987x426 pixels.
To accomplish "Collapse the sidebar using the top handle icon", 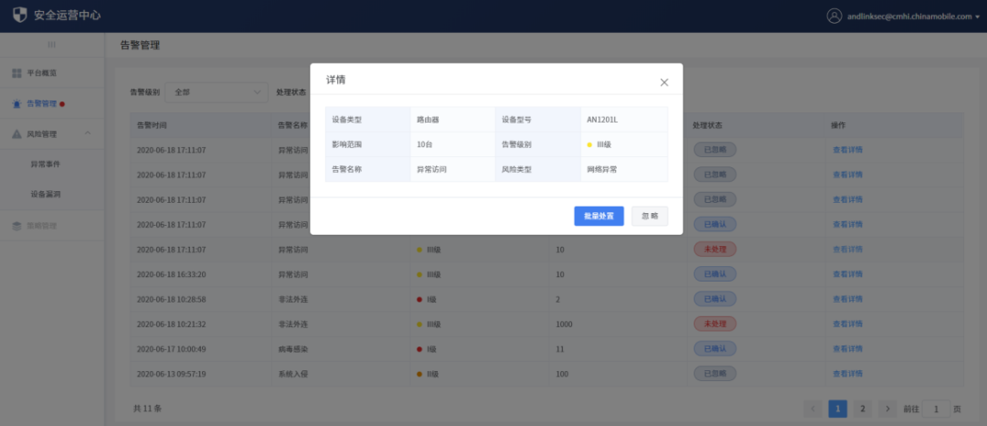I will [x=51, y=44].
